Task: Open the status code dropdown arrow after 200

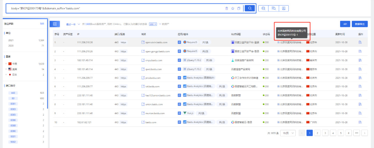Action: pos(160,24)
